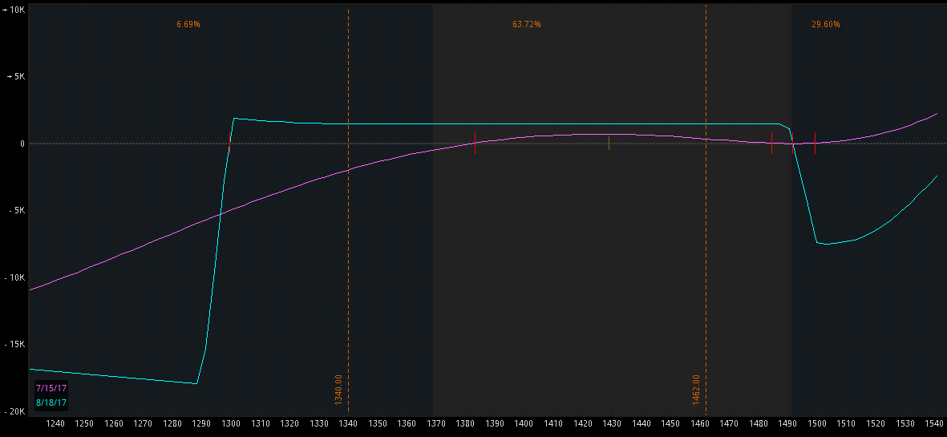Click the 63.72% probability label

pos(527,25)
